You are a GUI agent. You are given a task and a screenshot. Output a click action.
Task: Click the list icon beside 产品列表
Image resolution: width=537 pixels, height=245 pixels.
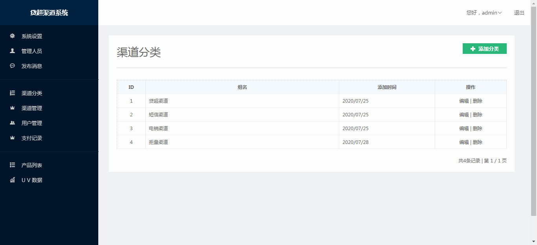pos(12,165)
